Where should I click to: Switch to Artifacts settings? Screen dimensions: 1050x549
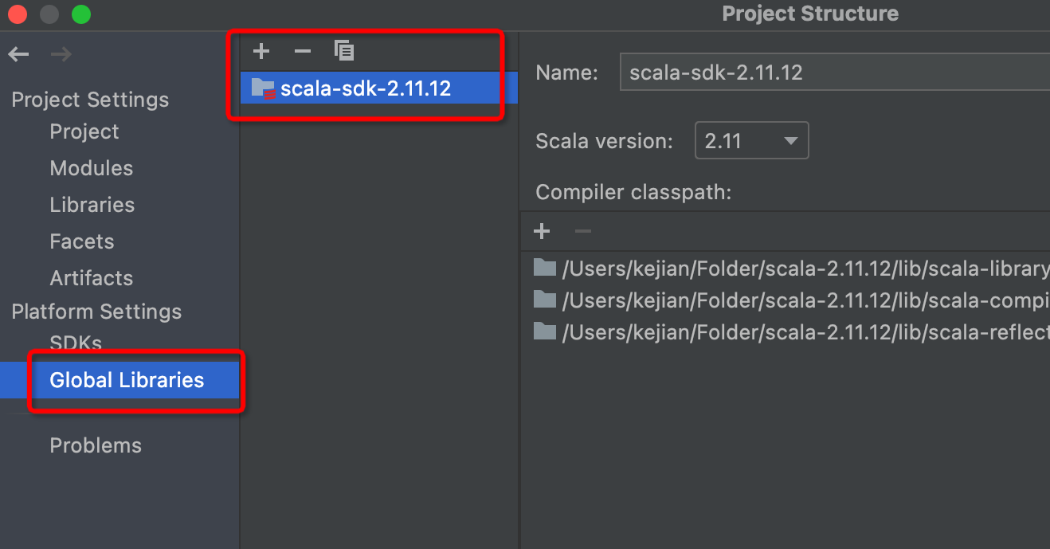91,278
